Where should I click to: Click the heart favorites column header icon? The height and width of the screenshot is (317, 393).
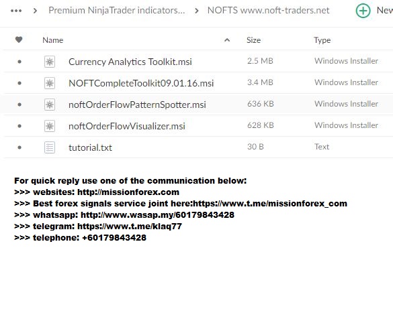click(19, 40)
